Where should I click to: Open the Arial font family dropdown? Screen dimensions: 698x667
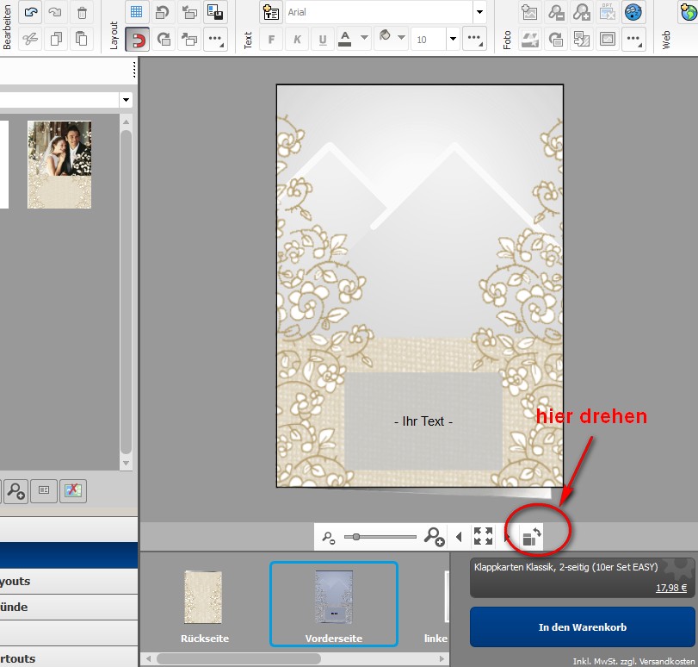pyautogui.click(x=479, y=12)
